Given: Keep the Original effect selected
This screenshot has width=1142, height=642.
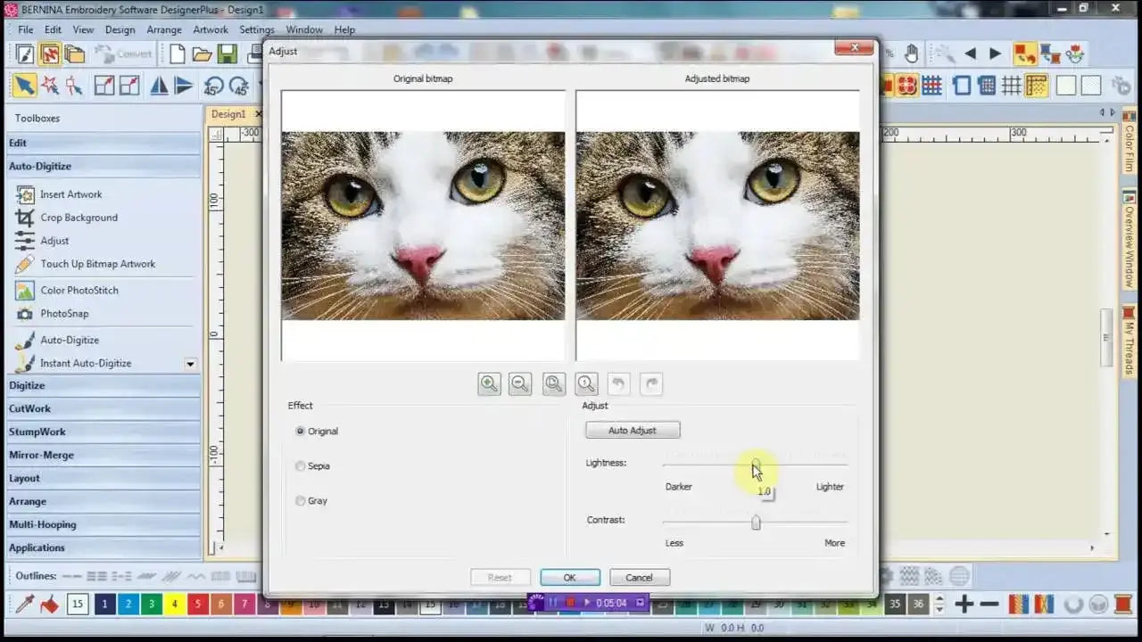Looking at the screenshot, I should tap(301, 431).
